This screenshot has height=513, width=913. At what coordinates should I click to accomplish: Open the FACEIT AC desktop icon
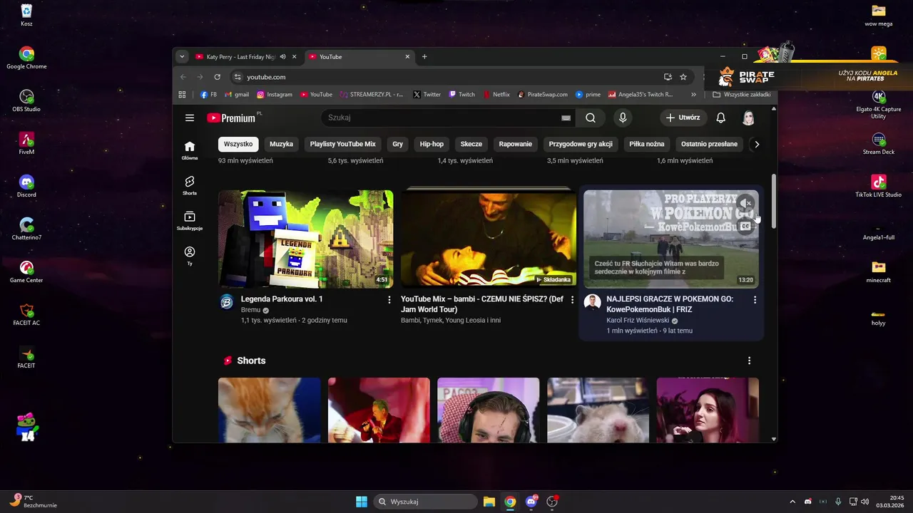point(26,313)
